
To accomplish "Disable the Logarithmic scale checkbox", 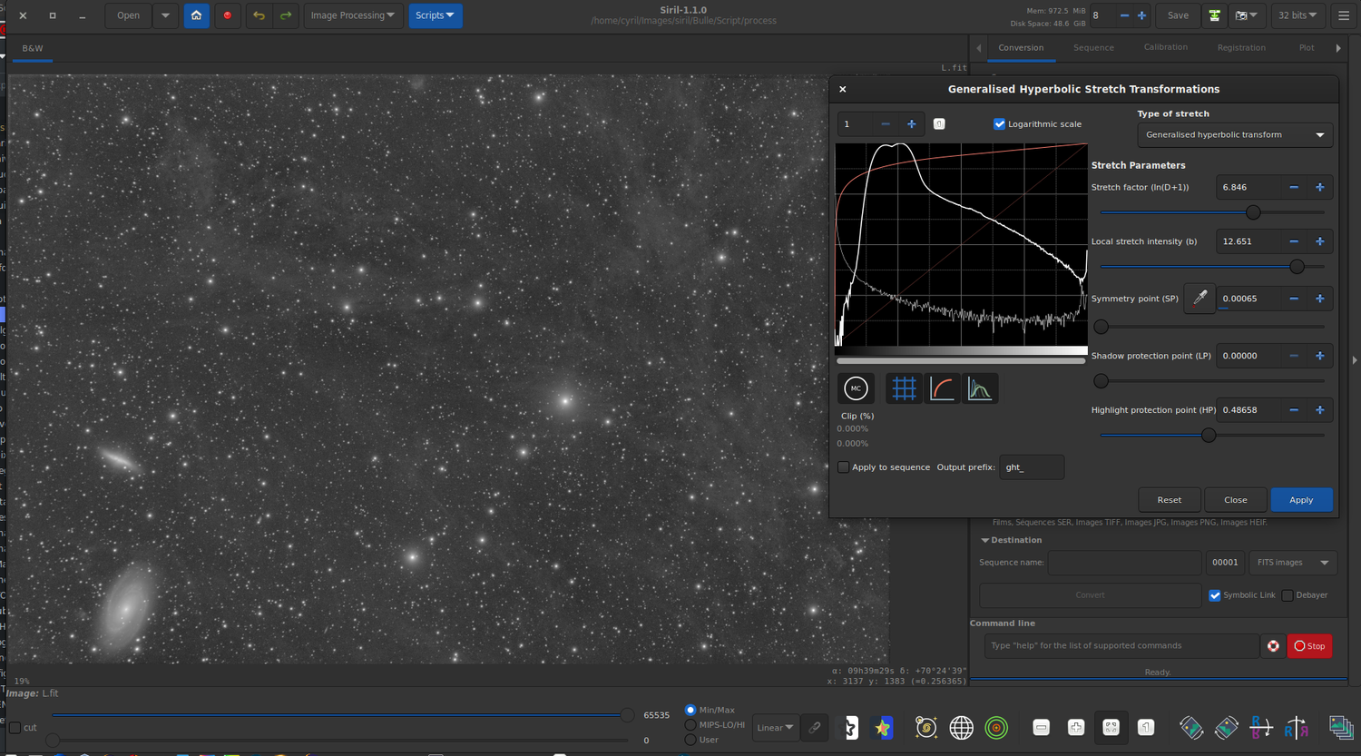I will [1000, 124].
